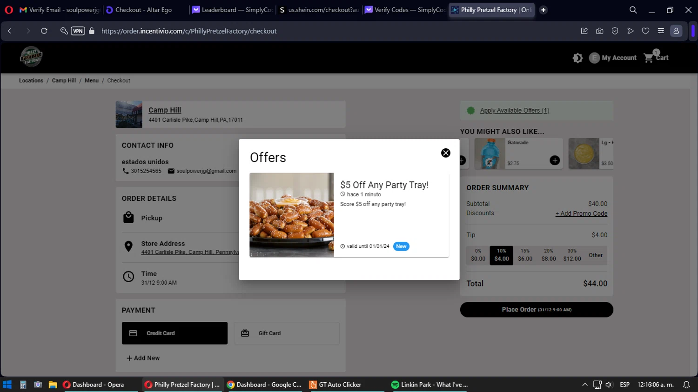Click the store address link
Screen dimensions: 698x392
click(x=190, y=252)
